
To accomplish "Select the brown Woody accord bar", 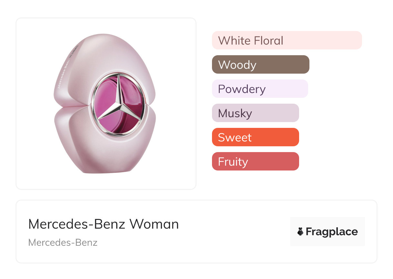I will point(260,65).
